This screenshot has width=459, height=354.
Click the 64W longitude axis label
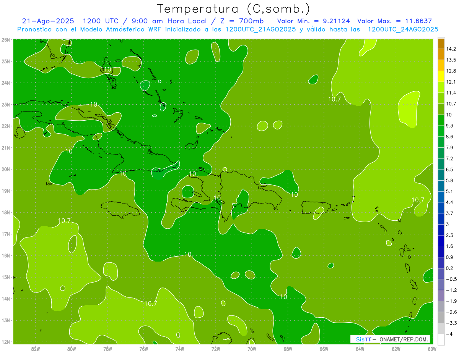360,349
